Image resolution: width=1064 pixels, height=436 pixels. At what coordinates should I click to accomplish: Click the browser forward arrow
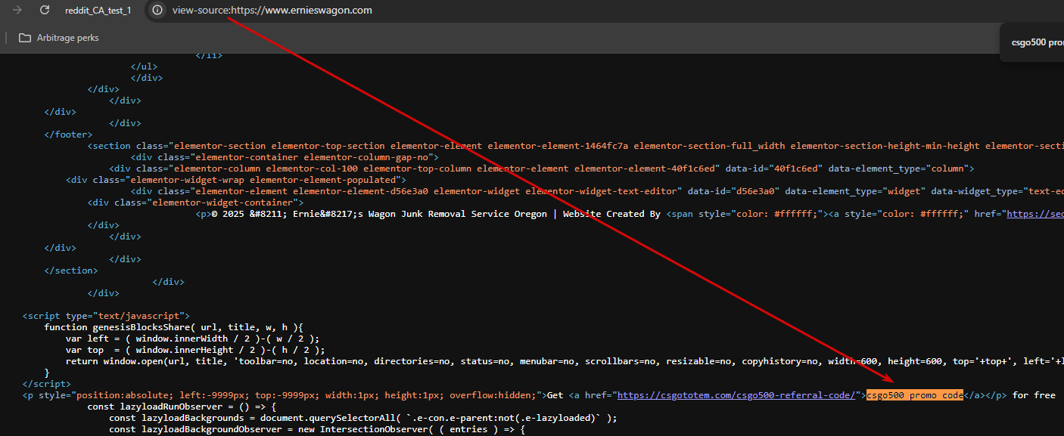coord(17,10)
